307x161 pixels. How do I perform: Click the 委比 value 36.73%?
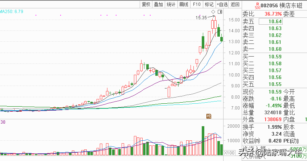(273, 14)
